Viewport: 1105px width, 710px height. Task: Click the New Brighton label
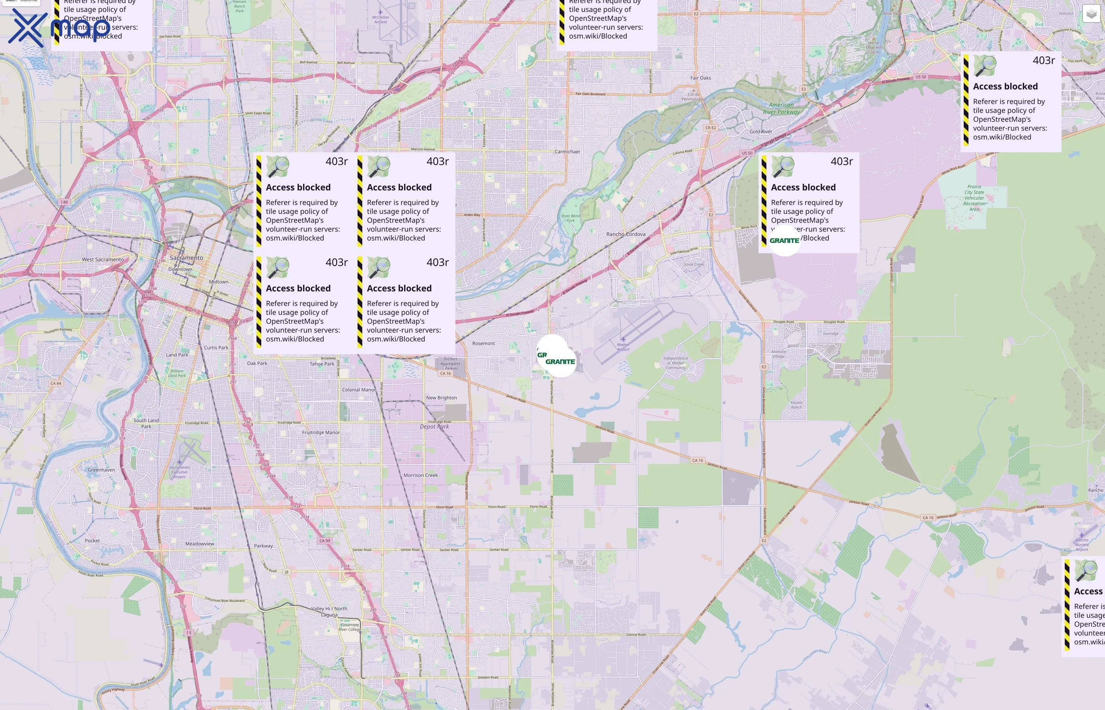[441, 398]
